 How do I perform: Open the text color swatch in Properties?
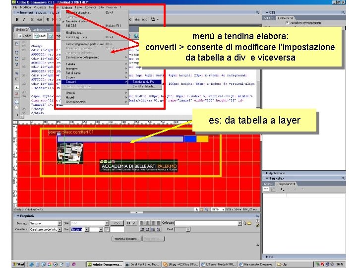(107, 229)
